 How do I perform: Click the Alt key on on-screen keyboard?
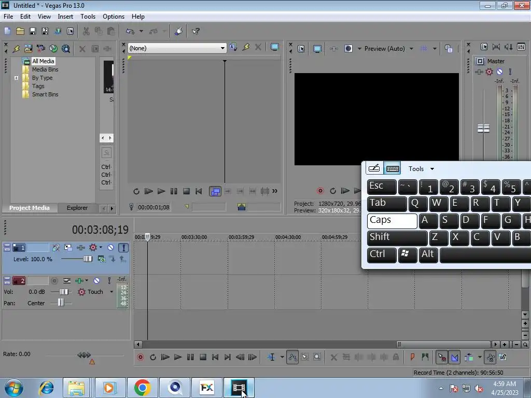coord(428,255)
